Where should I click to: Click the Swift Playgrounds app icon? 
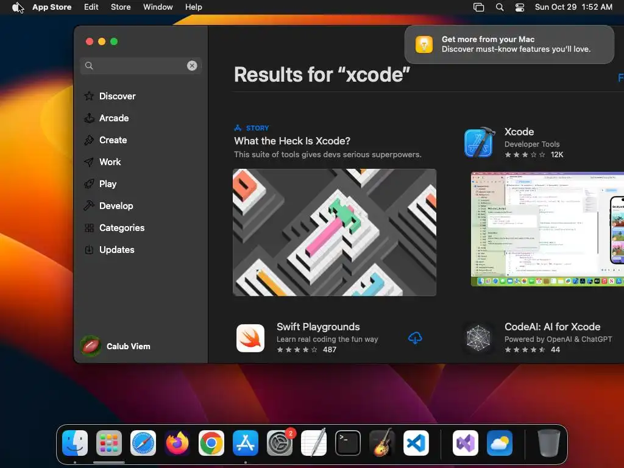(250, 338)
